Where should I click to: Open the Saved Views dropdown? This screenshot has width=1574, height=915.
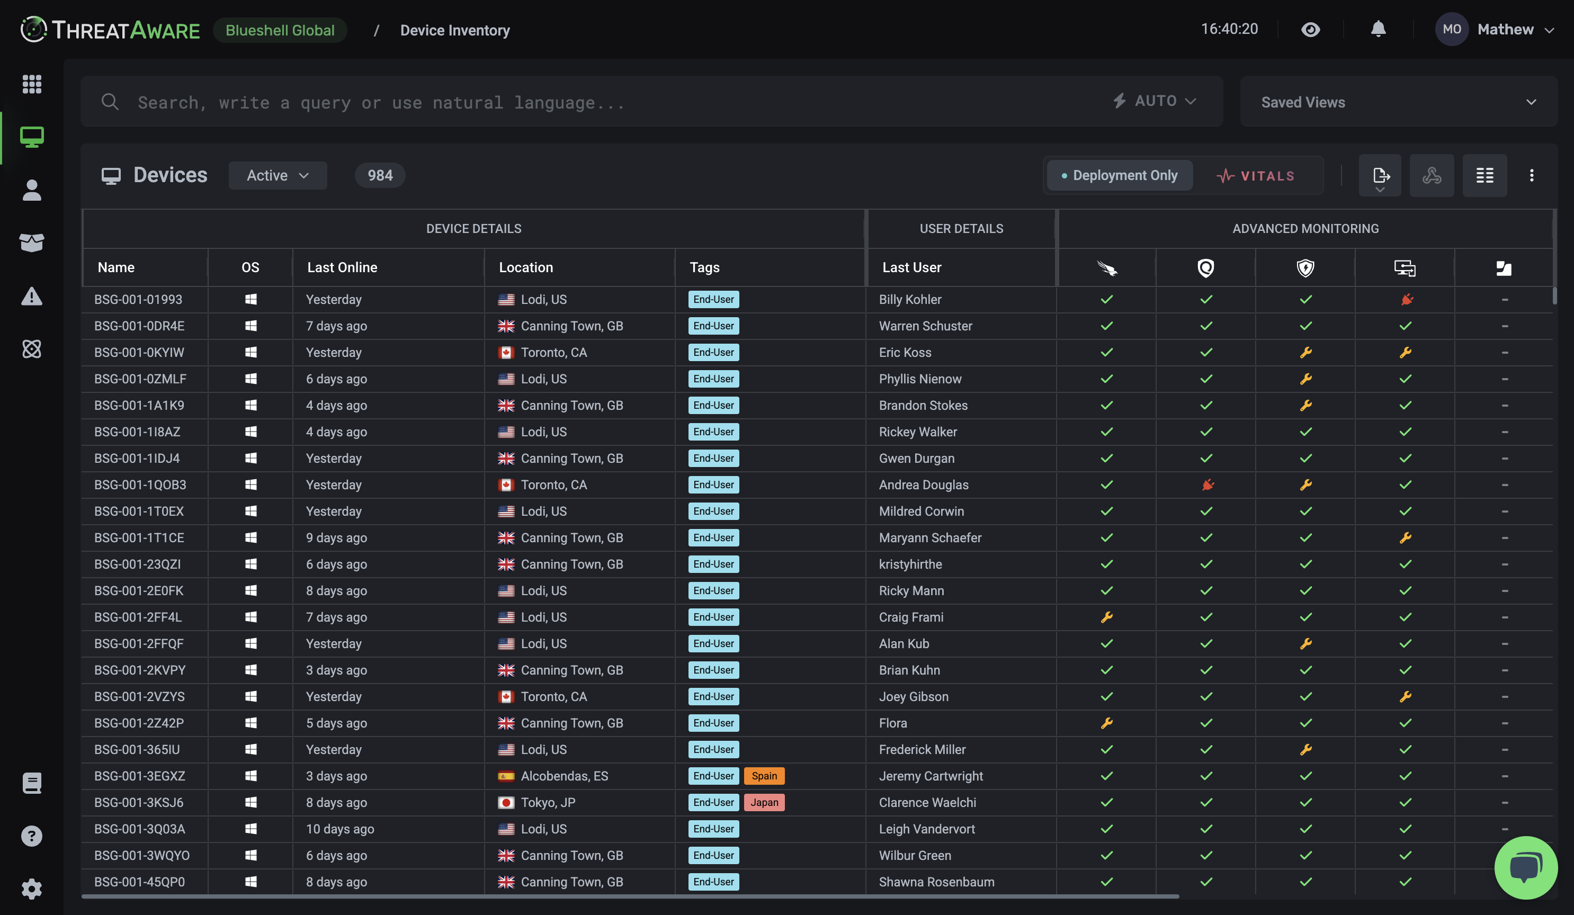[x=1398, y=102]
